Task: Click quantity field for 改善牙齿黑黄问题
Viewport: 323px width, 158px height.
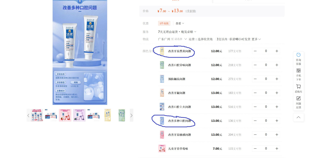Action: tap(266, 51)
